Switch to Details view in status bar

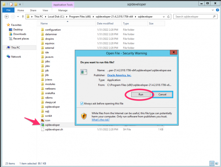coord(212,163)
